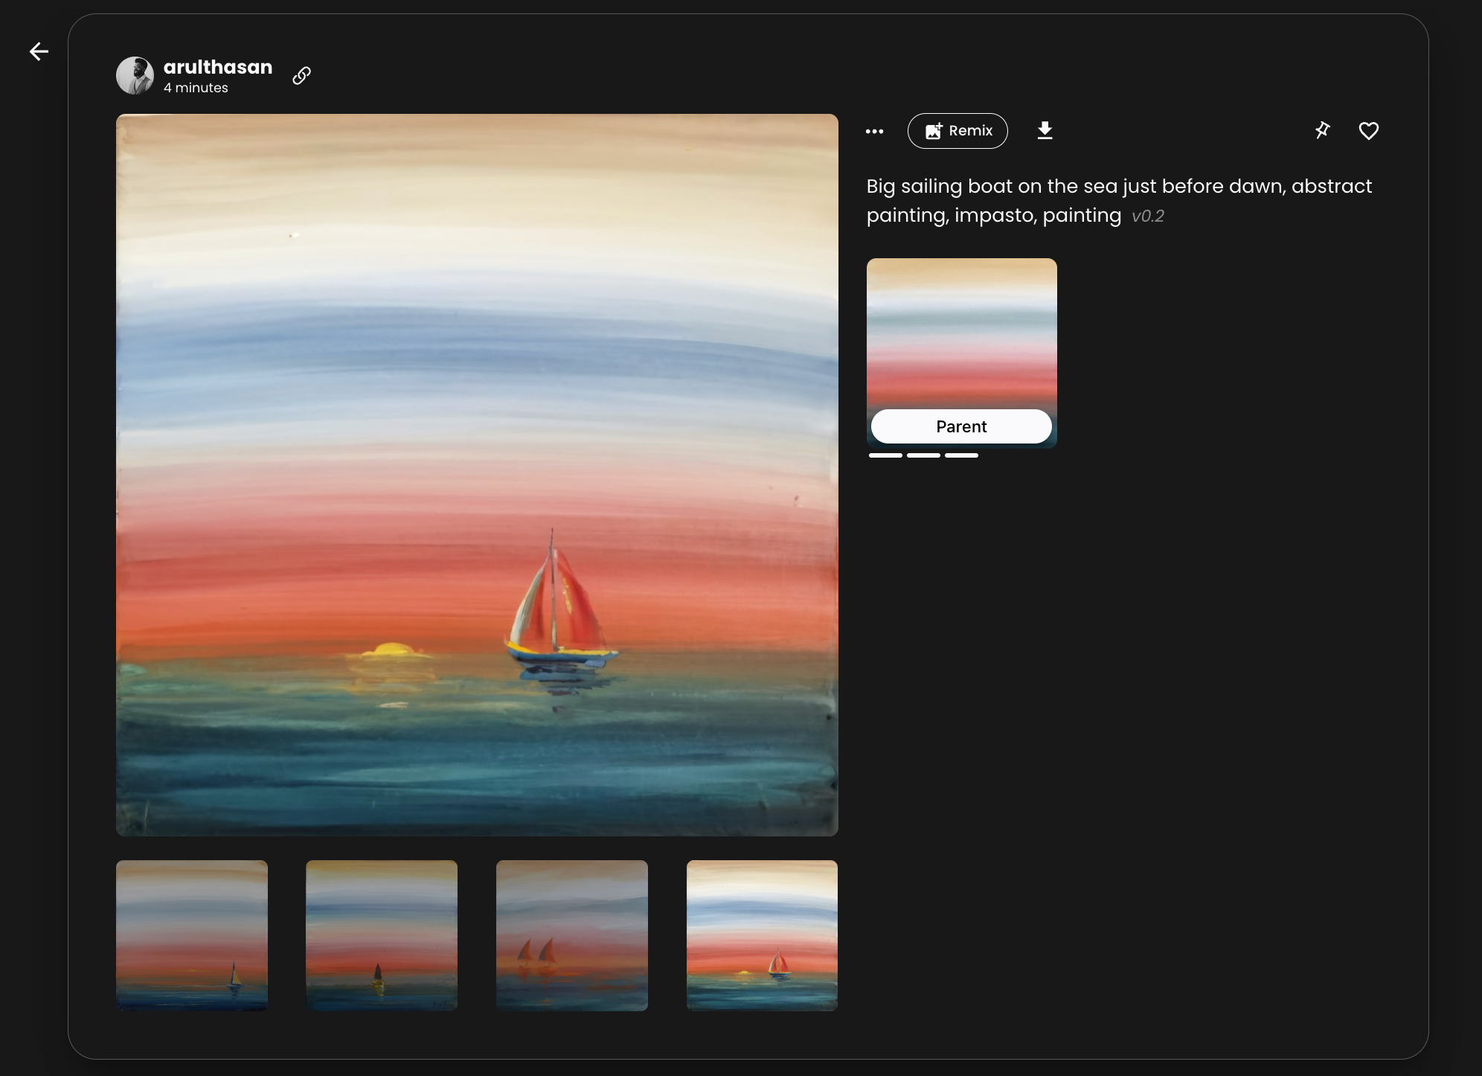Select the fourth variation thumbnail with a red sailboat
Image resolution: width=1482 pixels, height=1076 pixels.
pos(762,935)
